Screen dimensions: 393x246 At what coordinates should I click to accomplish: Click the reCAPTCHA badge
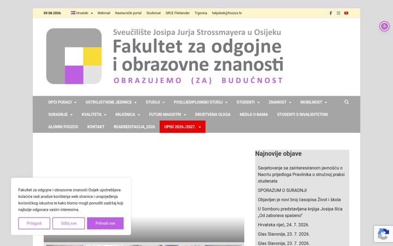(x=383, y=234)
